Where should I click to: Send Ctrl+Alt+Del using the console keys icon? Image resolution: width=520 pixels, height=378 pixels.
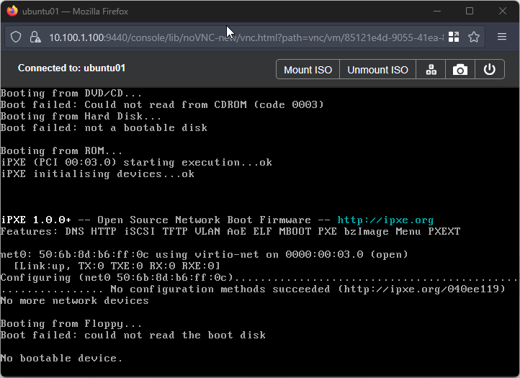pos(431,69)
